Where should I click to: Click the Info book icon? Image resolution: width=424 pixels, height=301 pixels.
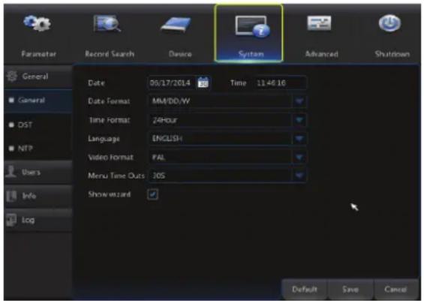pos(11,196)
